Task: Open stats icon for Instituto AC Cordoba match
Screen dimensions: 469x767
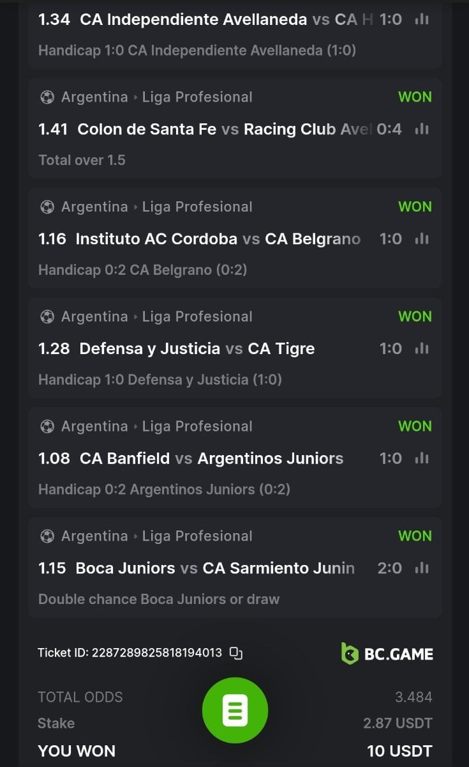Action: click(422, 239)
